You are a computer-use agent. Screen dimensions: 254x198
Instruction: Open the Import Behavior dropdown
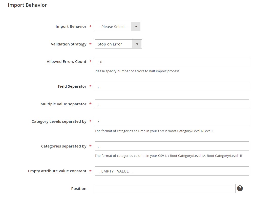click(x=118, y=27)
